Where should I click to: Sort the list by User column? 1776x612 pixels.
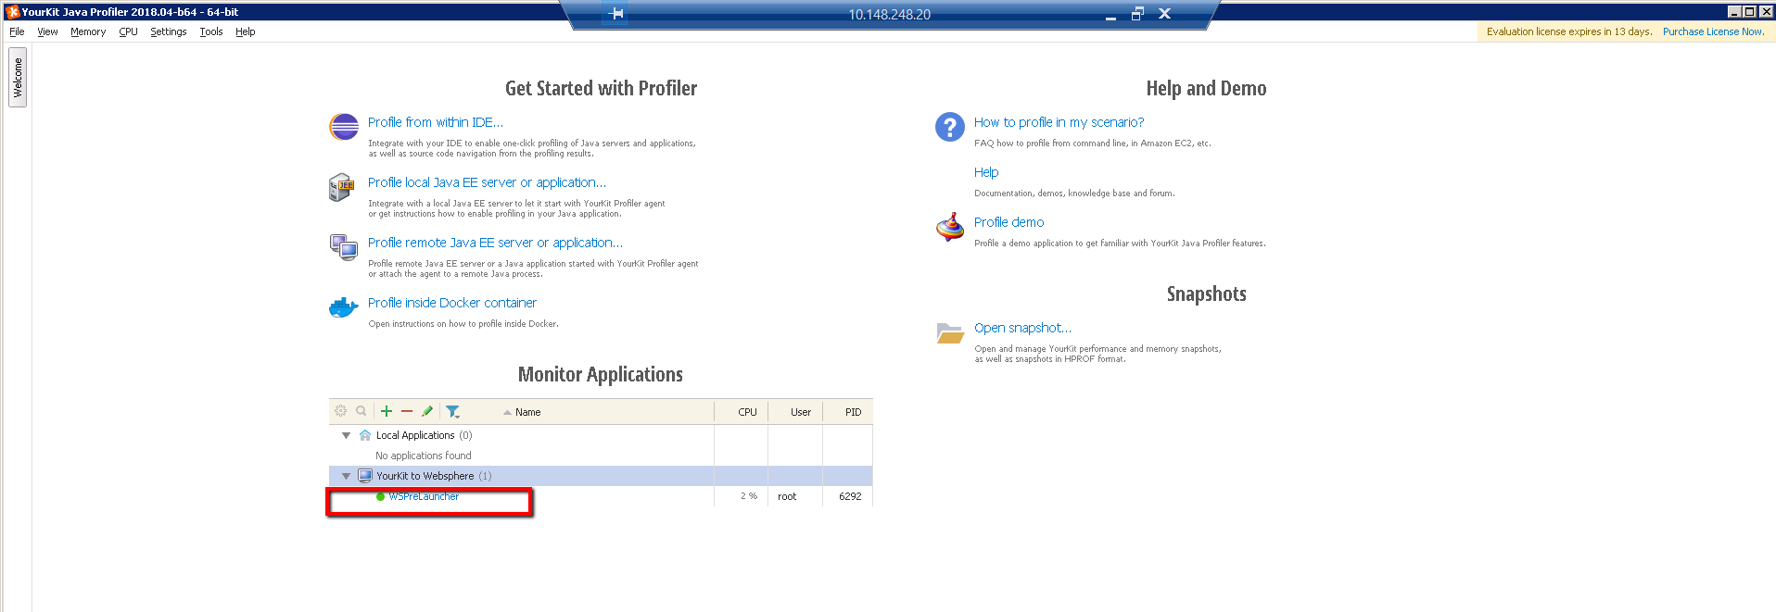point(801,412)
